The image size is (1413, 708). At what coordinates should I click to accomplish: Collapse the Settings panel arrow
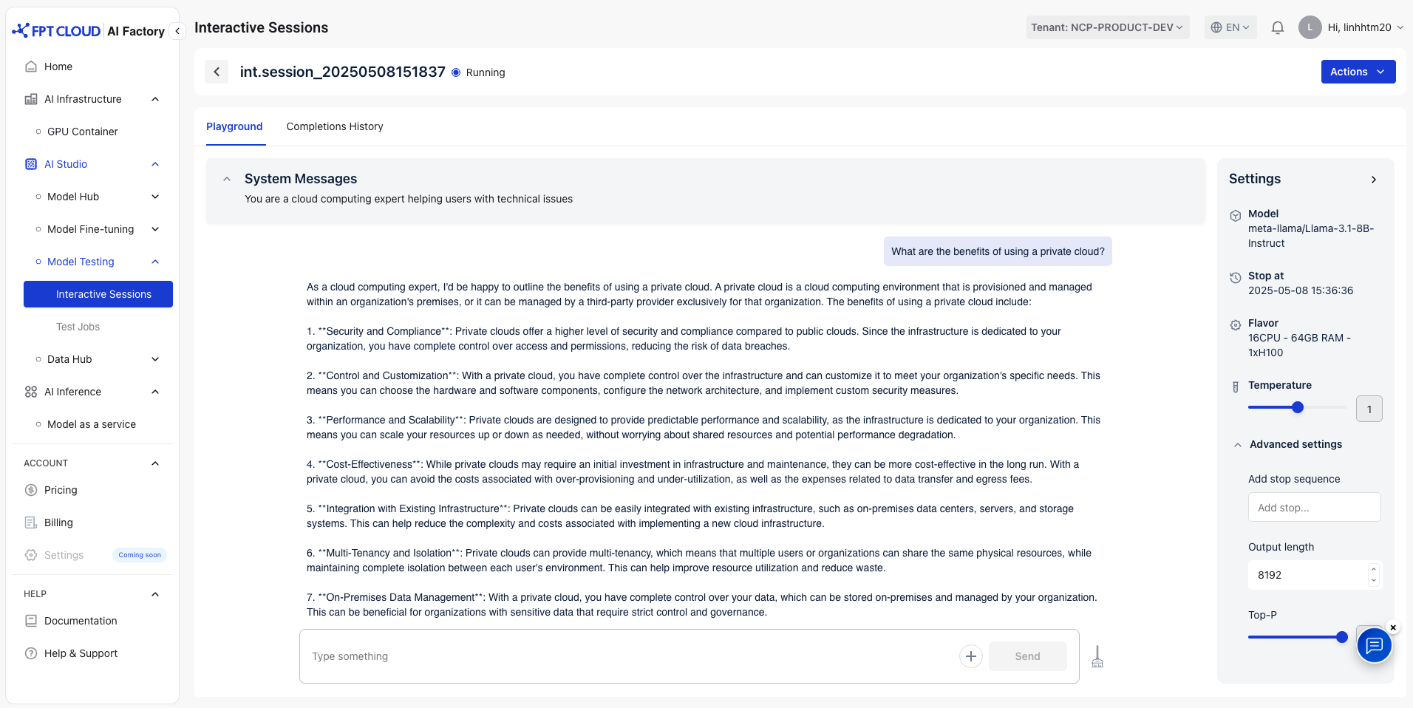(x=1374, y=180)
